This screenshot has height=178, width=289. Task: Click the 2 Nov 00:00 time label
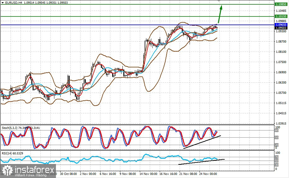tap(88, 174)
